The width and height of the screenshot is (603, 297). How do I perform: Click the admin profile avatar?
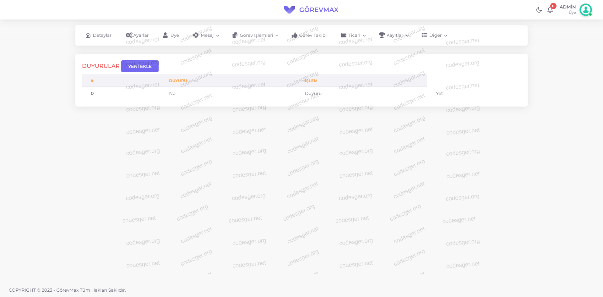(x=585, y=10)
